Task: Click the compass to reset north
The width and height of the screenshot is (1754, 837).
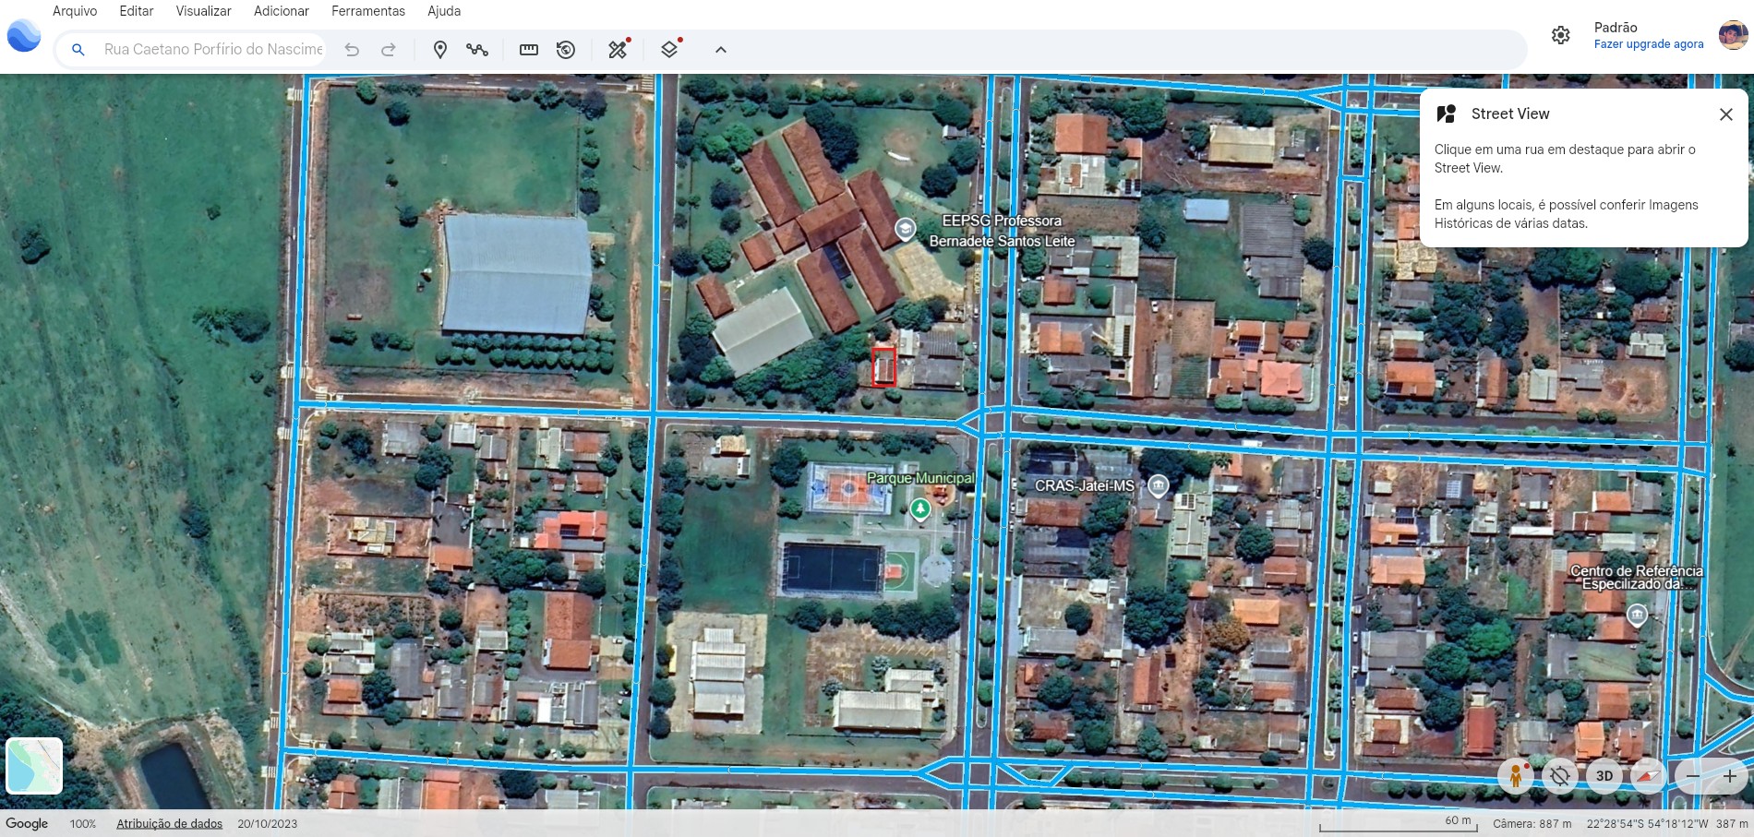Action: [x=1648, y=776]
